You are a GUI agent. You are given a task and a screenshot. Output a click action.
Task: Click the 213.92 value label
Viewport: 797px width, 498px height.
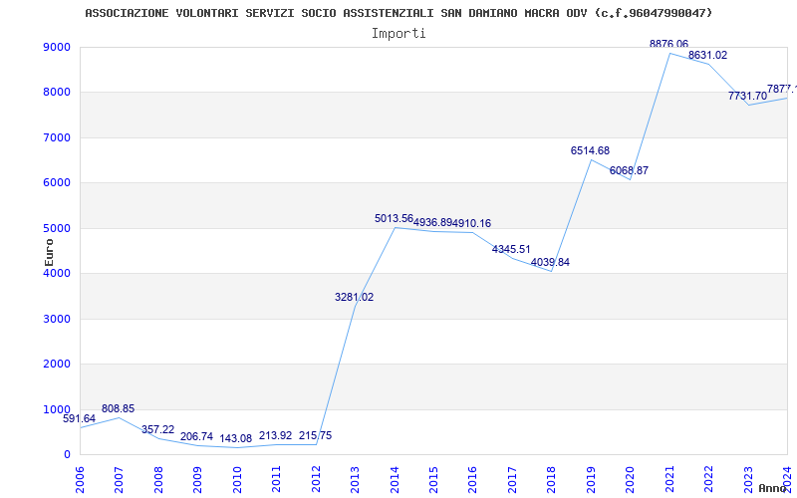point(276,435)
